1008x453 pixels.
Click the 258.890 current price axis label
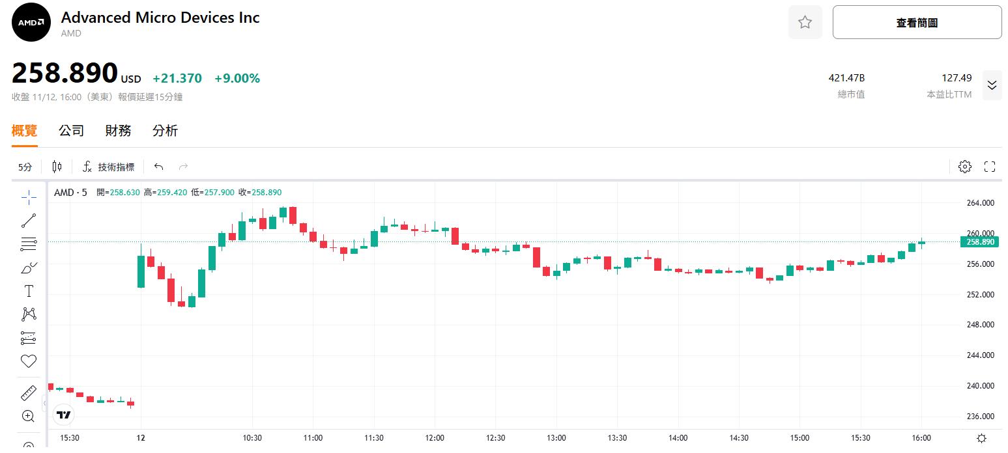coord(979,242)
